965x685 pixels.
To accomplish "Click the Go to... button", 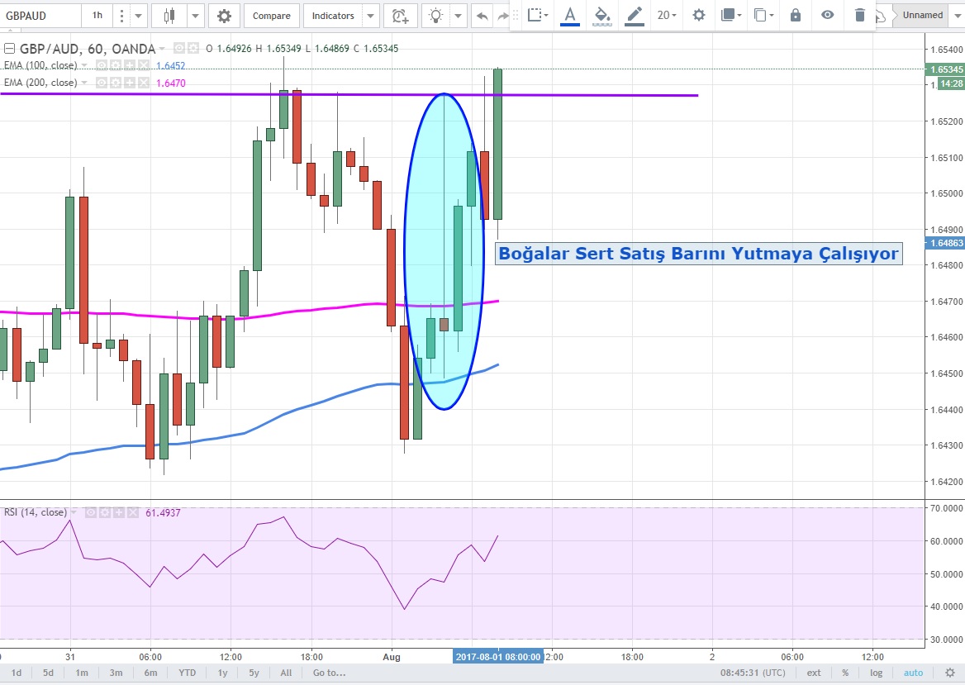I will pyautogui.click(x=329, y=673).
